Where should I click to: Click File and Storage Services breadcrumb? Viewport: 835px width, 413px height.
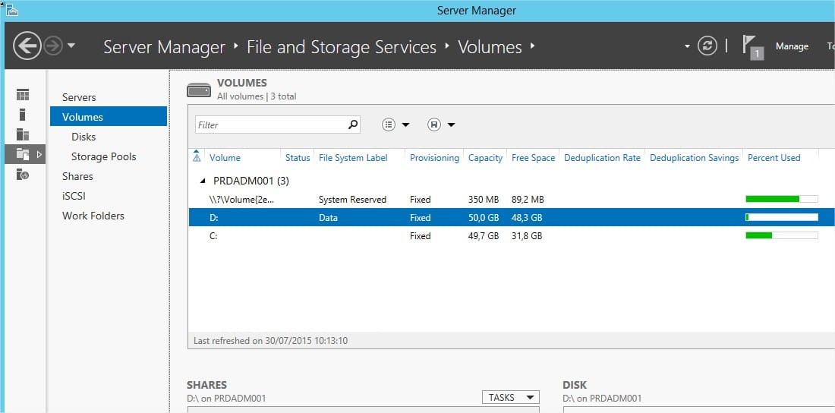point(342,47)
